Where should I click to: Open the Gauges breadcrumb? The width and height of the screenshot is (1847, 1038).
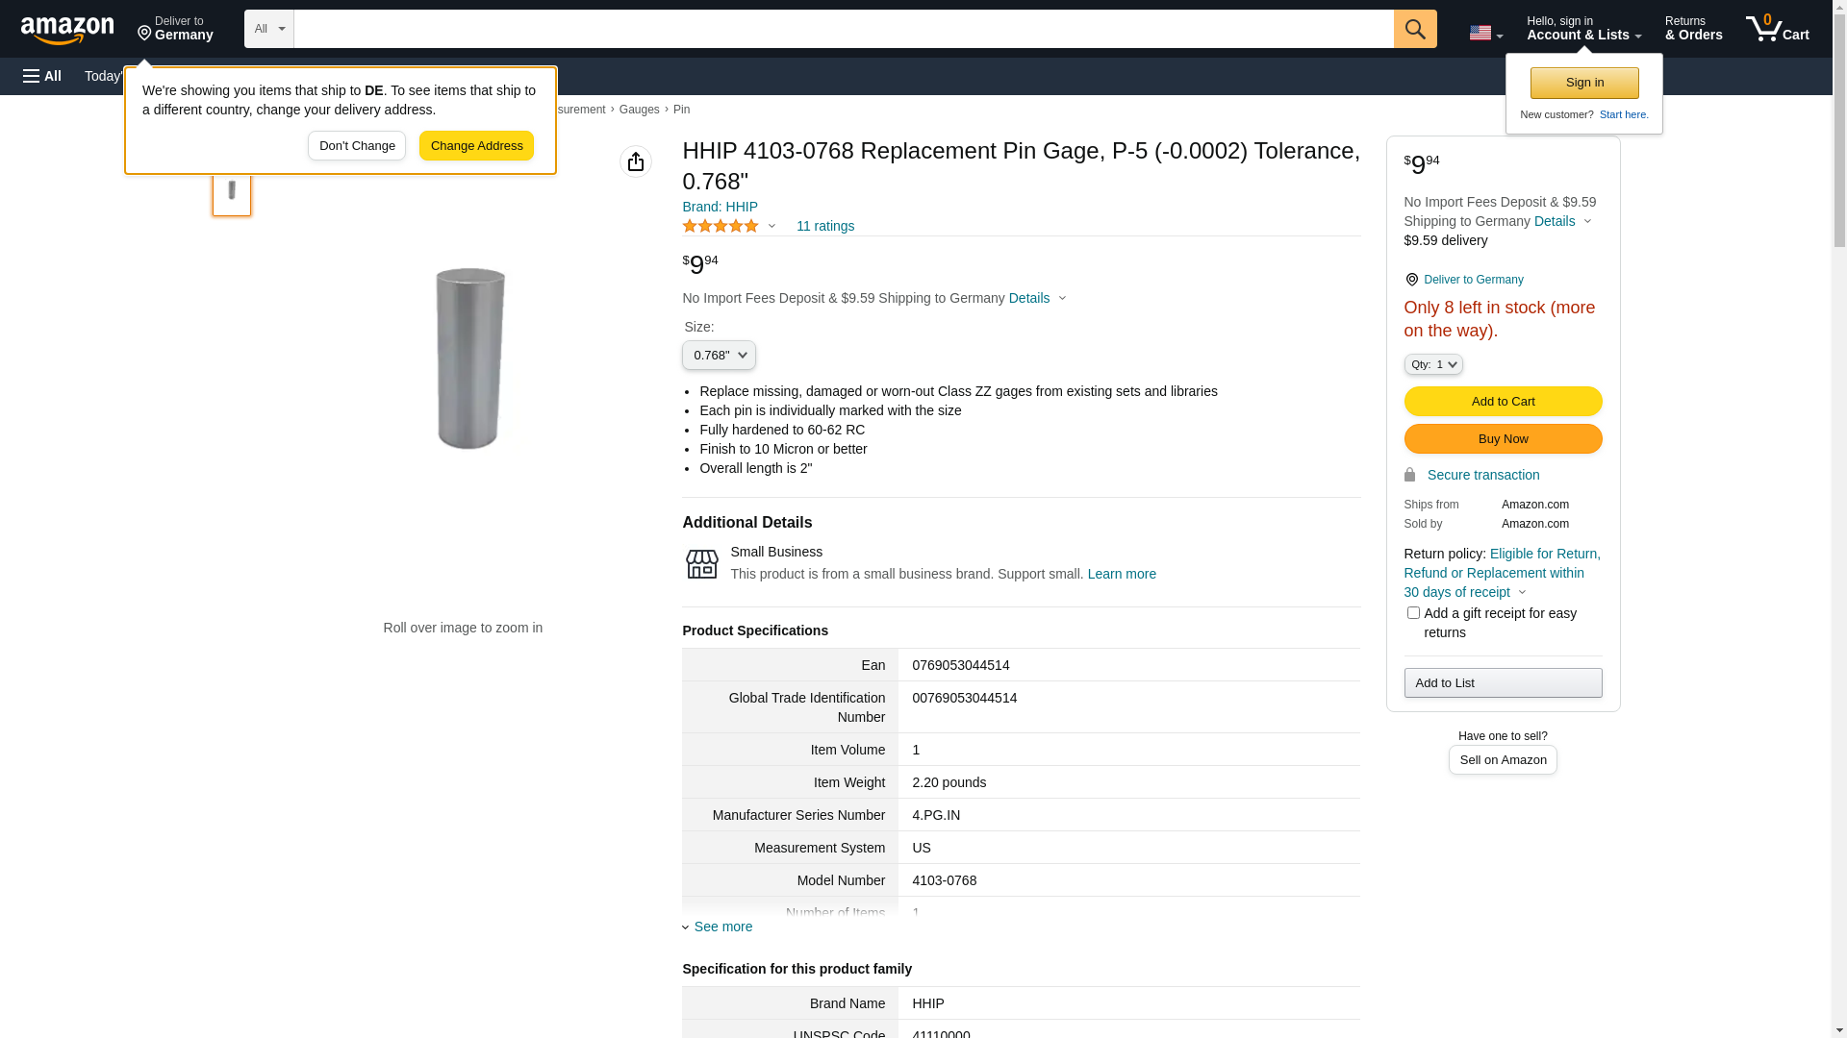[x=639, y=110]
